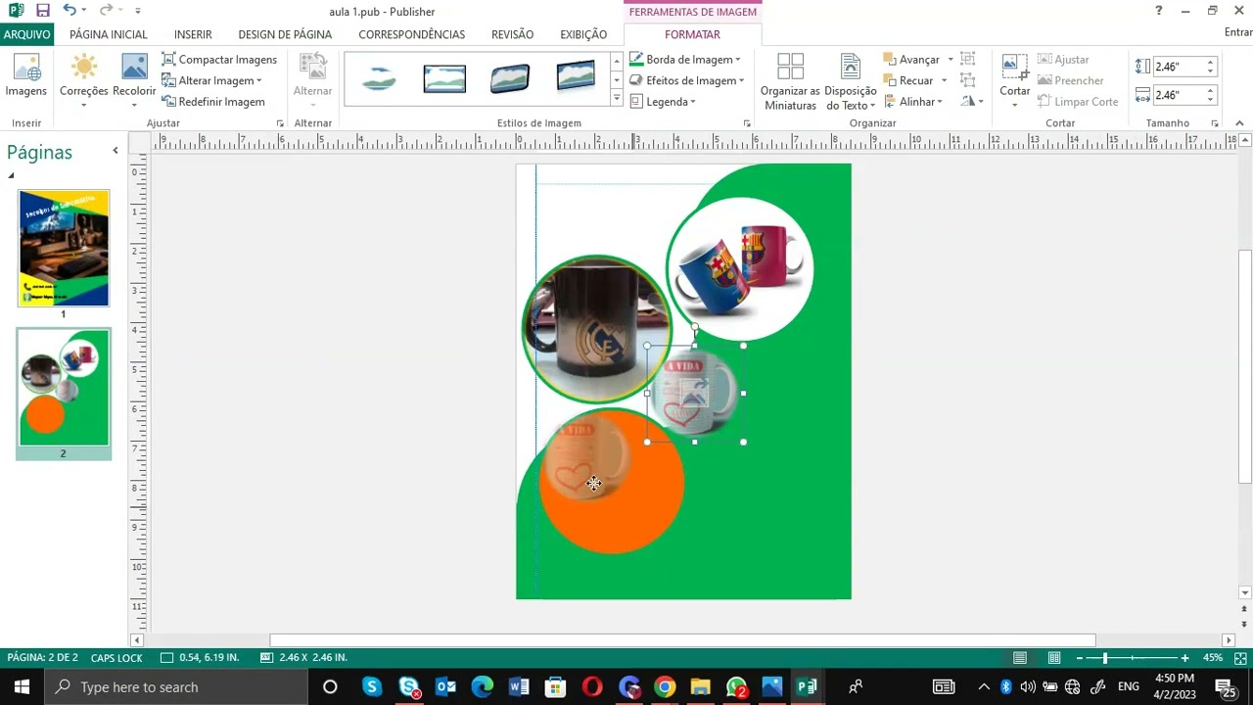Open Efeitos de Imagem dropdown
The image size is (1253, 705).
tap(686, 80)
